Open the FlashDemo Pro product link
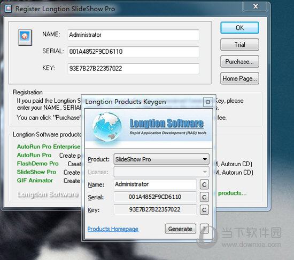The width and height of the screenshot is (294, 260). point(38,164)
